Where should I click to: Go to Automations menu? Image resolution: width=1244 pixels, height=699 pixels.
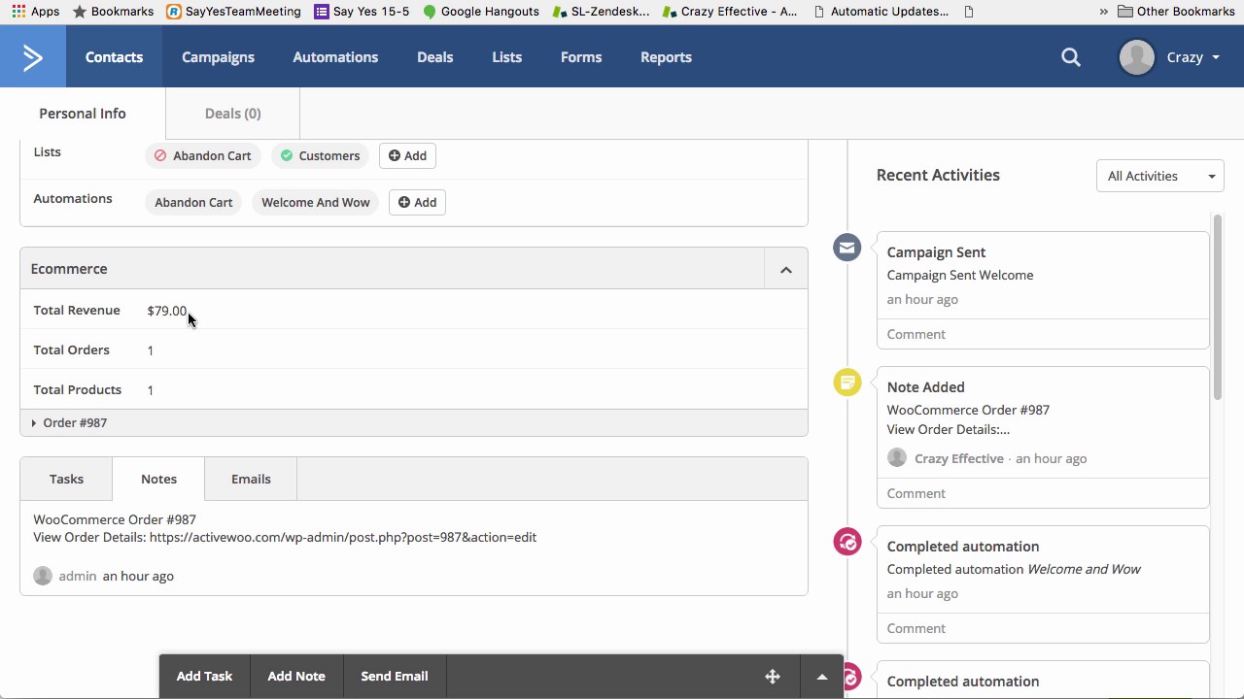pyautogui.click(x=335, y=57)
